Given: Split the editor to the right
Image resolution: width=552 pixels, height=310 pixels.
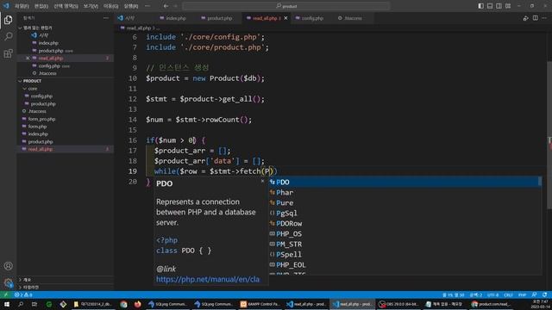Looking at the screenshot, I should (535, 18).
